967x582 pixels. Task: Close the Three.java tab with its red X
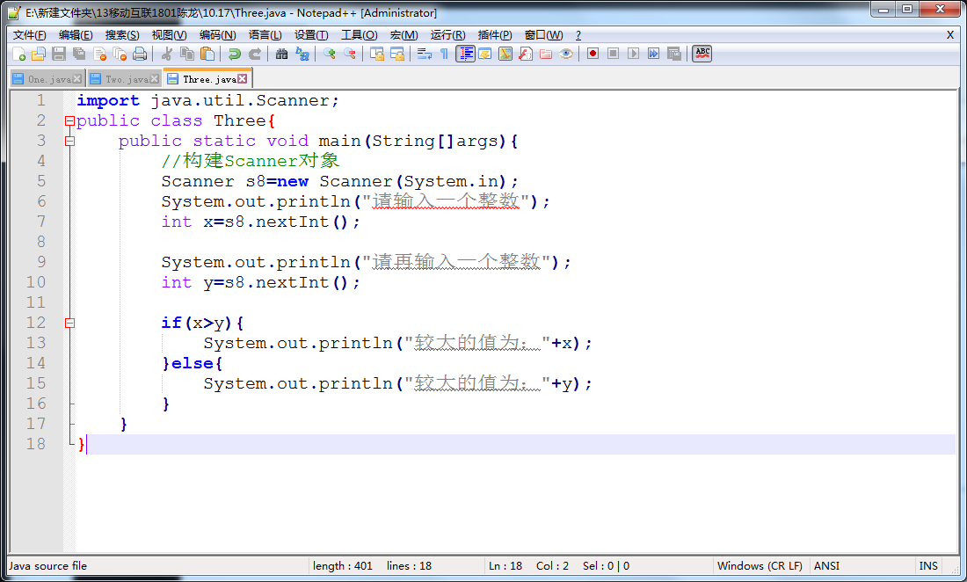[x=243, y=79]
